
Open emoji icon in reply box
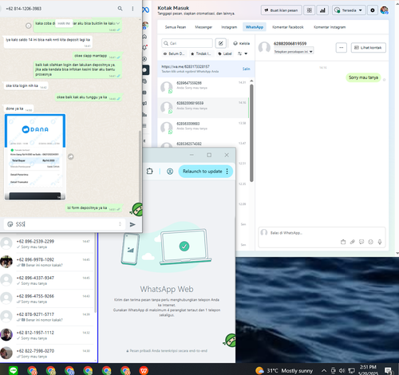point(370,242)
